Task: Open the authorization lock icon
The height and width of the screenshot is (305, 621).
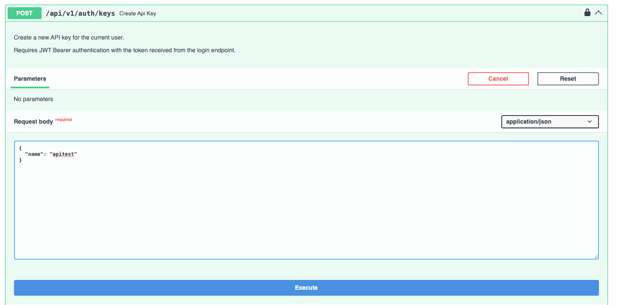Action: point(587,13)
